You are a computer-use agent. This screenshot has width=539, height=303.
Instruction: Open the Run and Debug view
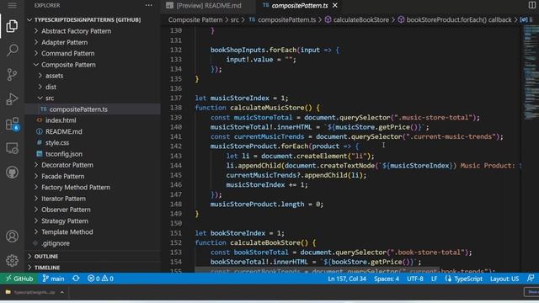pyautogui.click(x=12, y=99)
